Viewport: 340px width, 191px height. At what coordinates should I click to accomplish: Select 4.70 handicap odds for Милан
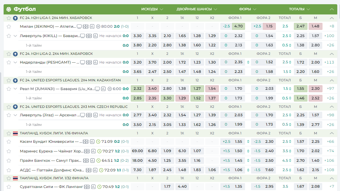point(238,26)
